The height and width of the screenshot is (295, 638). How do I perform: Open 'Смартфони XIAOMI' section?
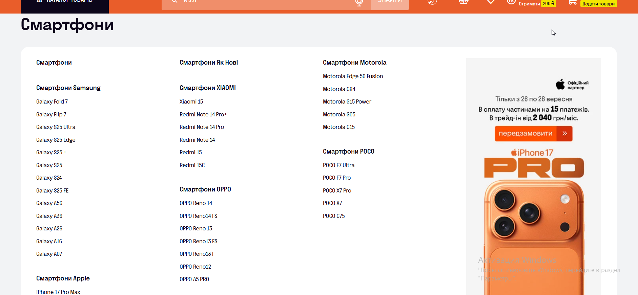point(208,88)
